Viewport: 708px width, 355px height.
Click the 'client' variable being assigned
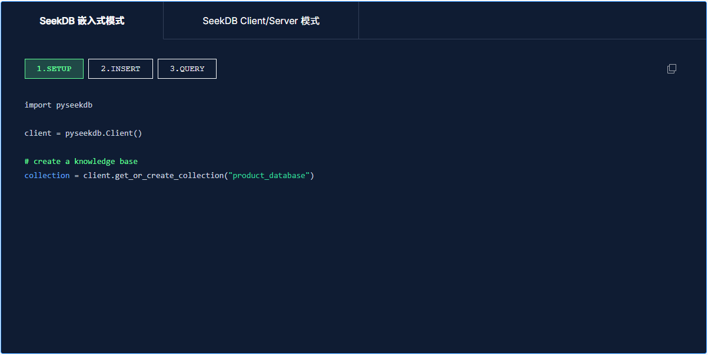coord(38,133)
